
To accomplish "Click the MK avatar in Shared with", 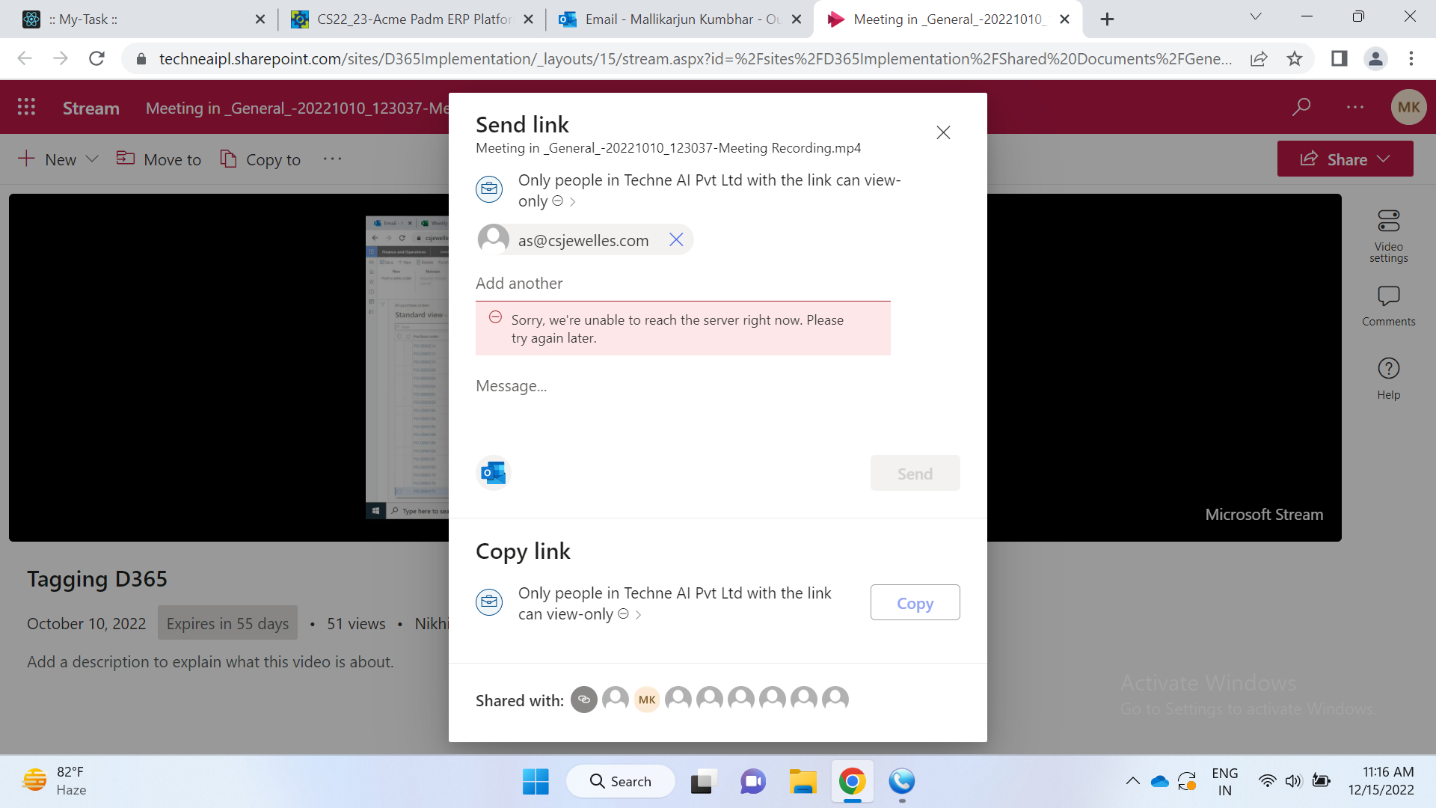I will [x=647, y=700].
